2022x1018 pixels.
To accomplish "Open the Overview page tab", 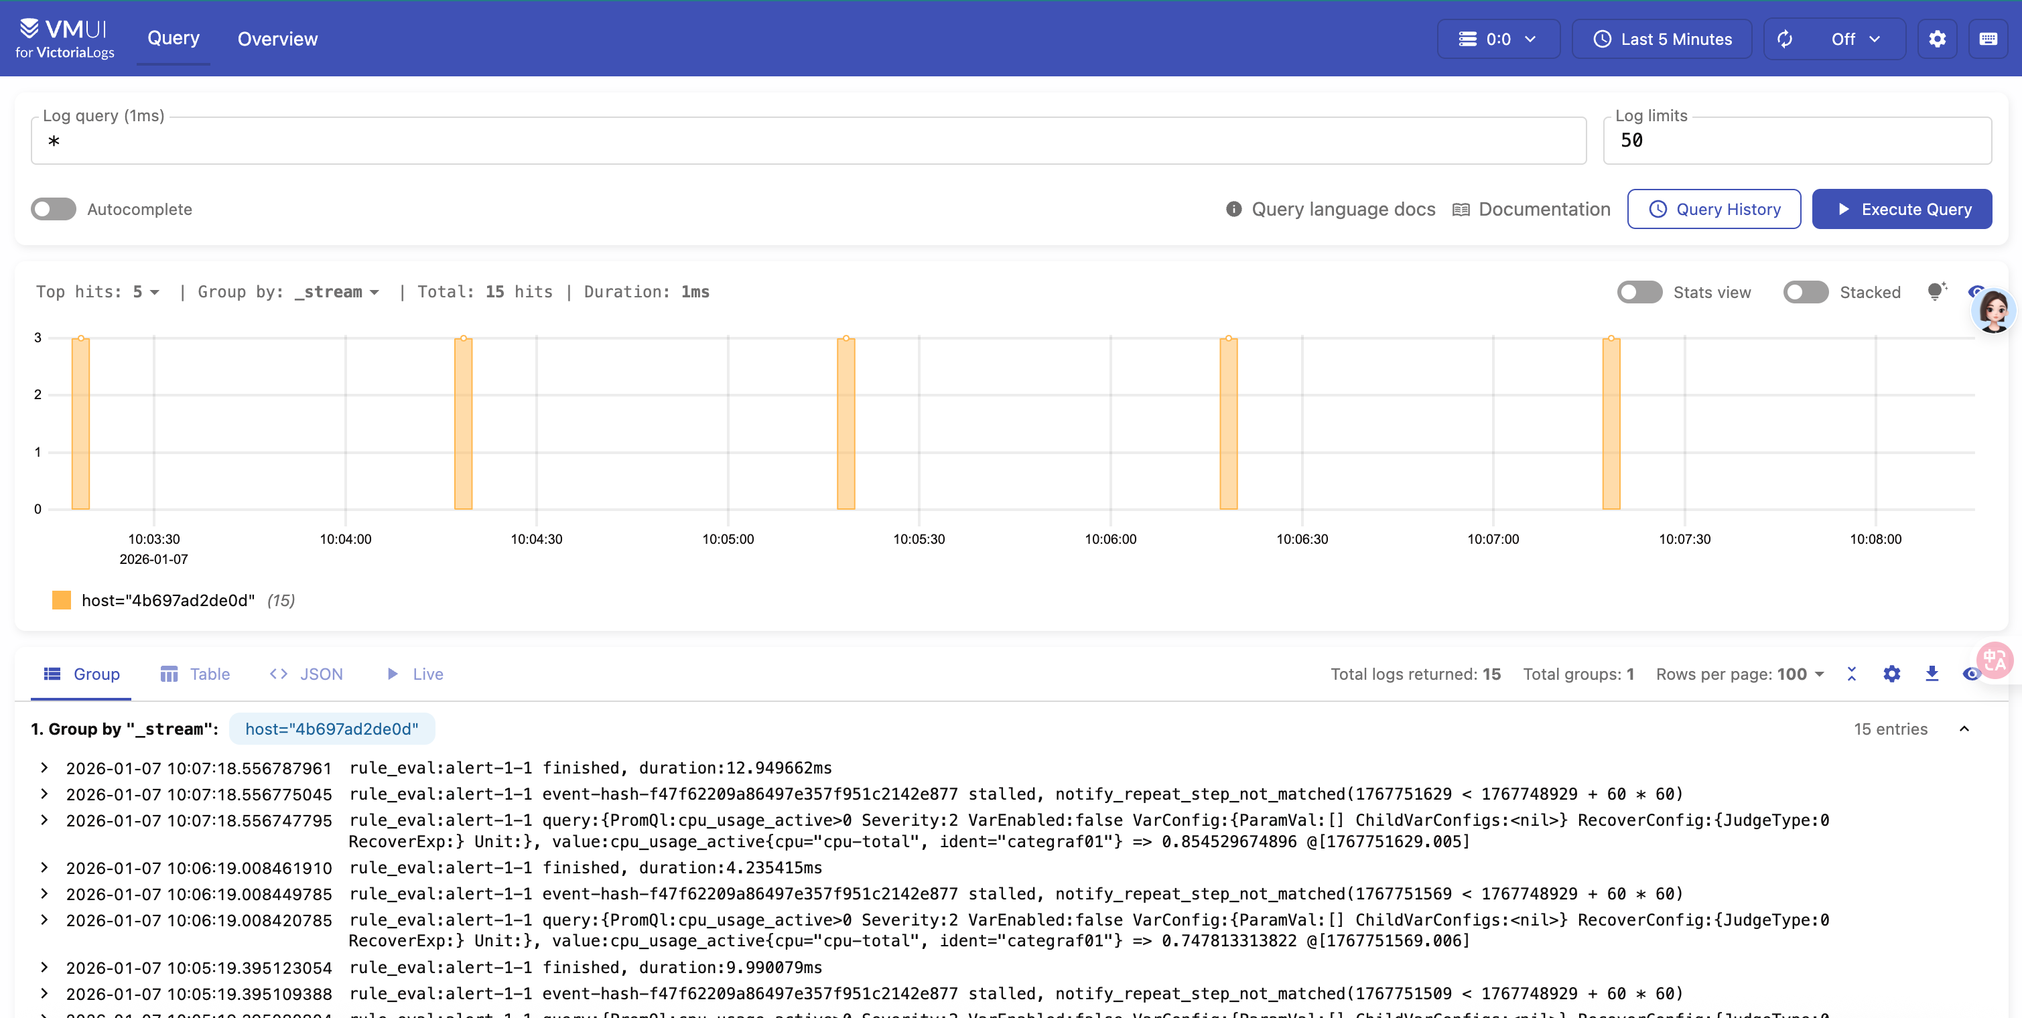I will coord(277,40).
